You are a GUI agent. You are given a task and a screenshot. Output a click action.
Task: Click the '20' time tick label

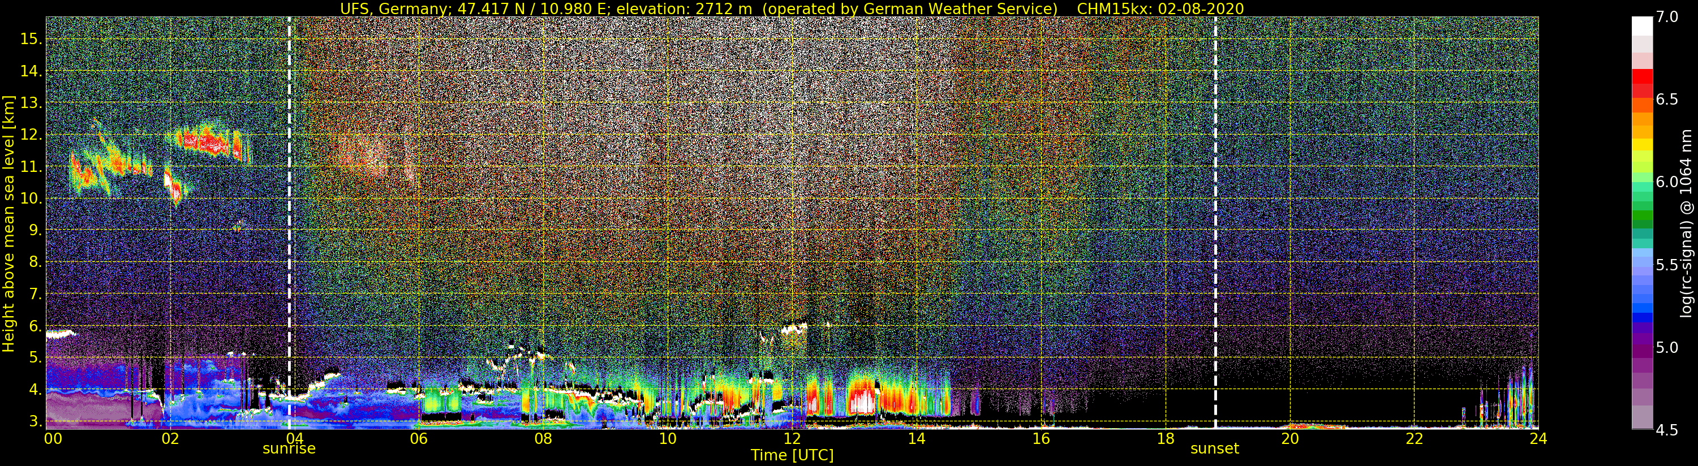tap(1290, 439)
